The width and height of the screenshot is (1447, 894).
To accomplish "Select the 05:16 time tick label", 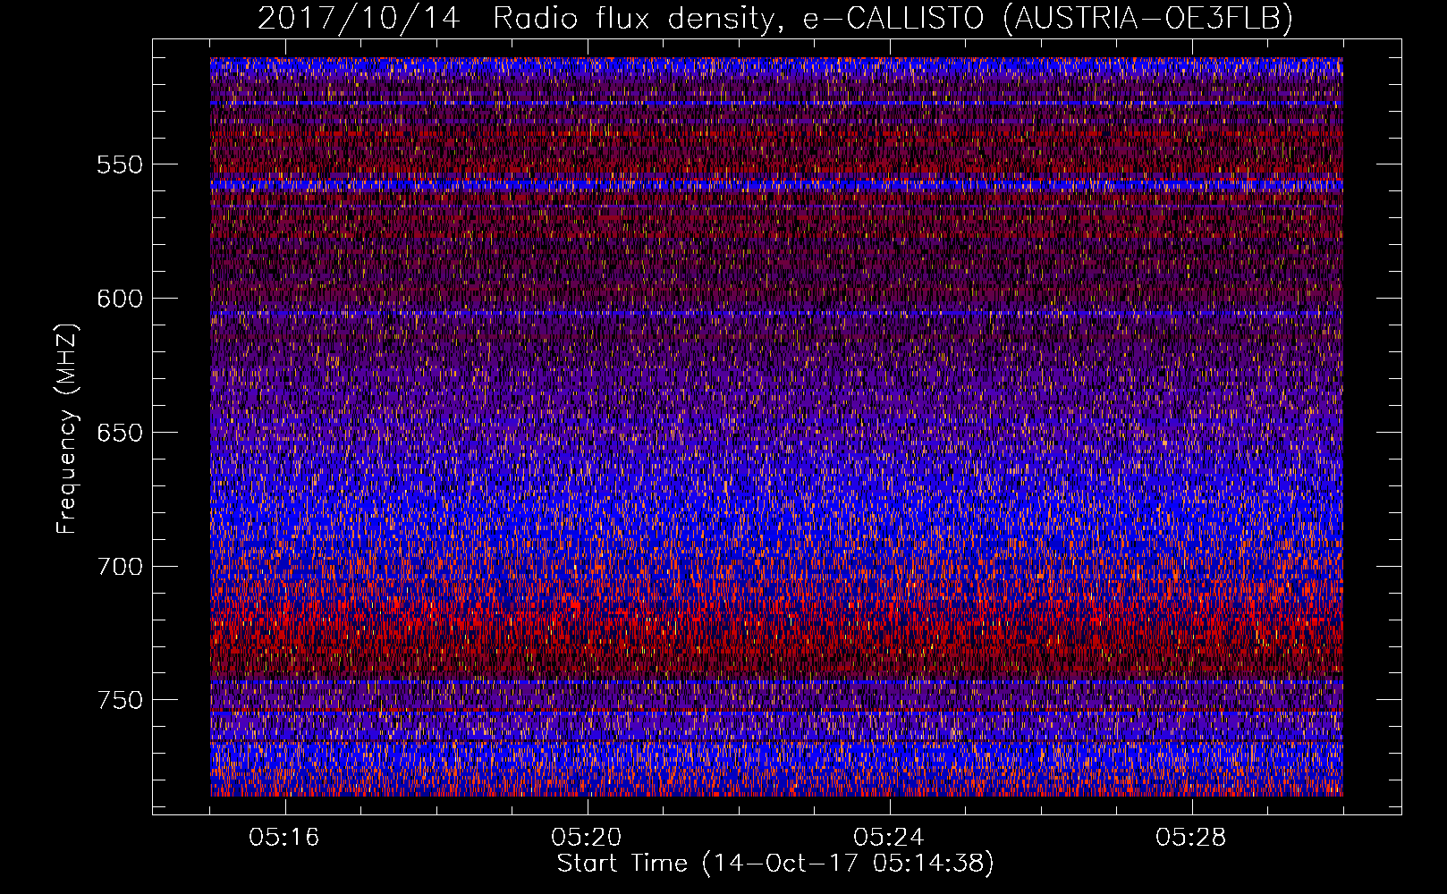I will pyautogui.click(x=284, y=838).
